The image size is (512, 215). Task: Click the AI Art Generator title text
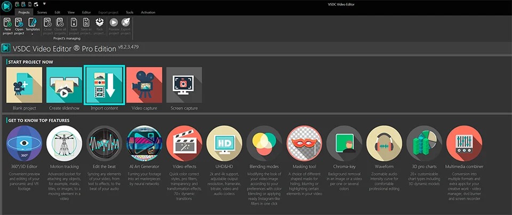[144, 167]
